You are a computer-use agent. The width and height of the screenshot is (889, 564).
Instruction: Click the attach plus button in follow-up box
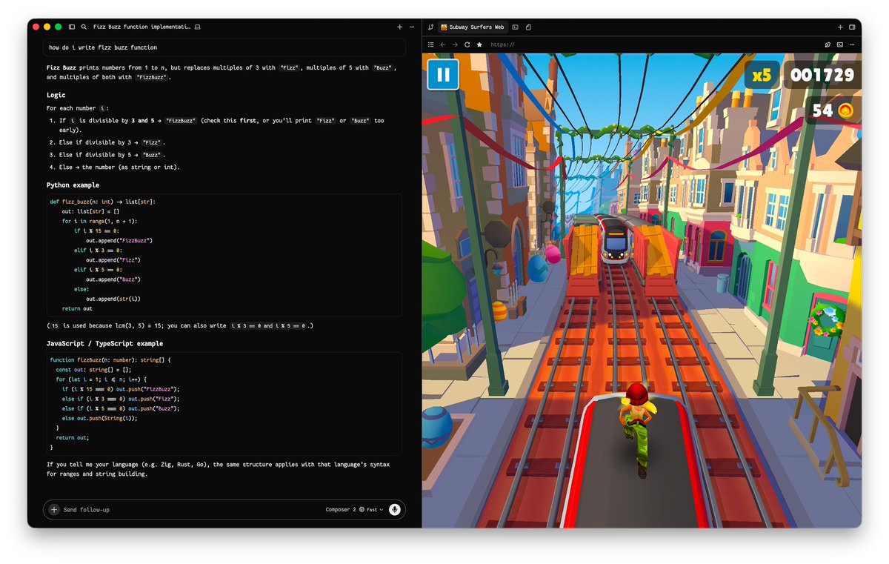pos(54,509)
